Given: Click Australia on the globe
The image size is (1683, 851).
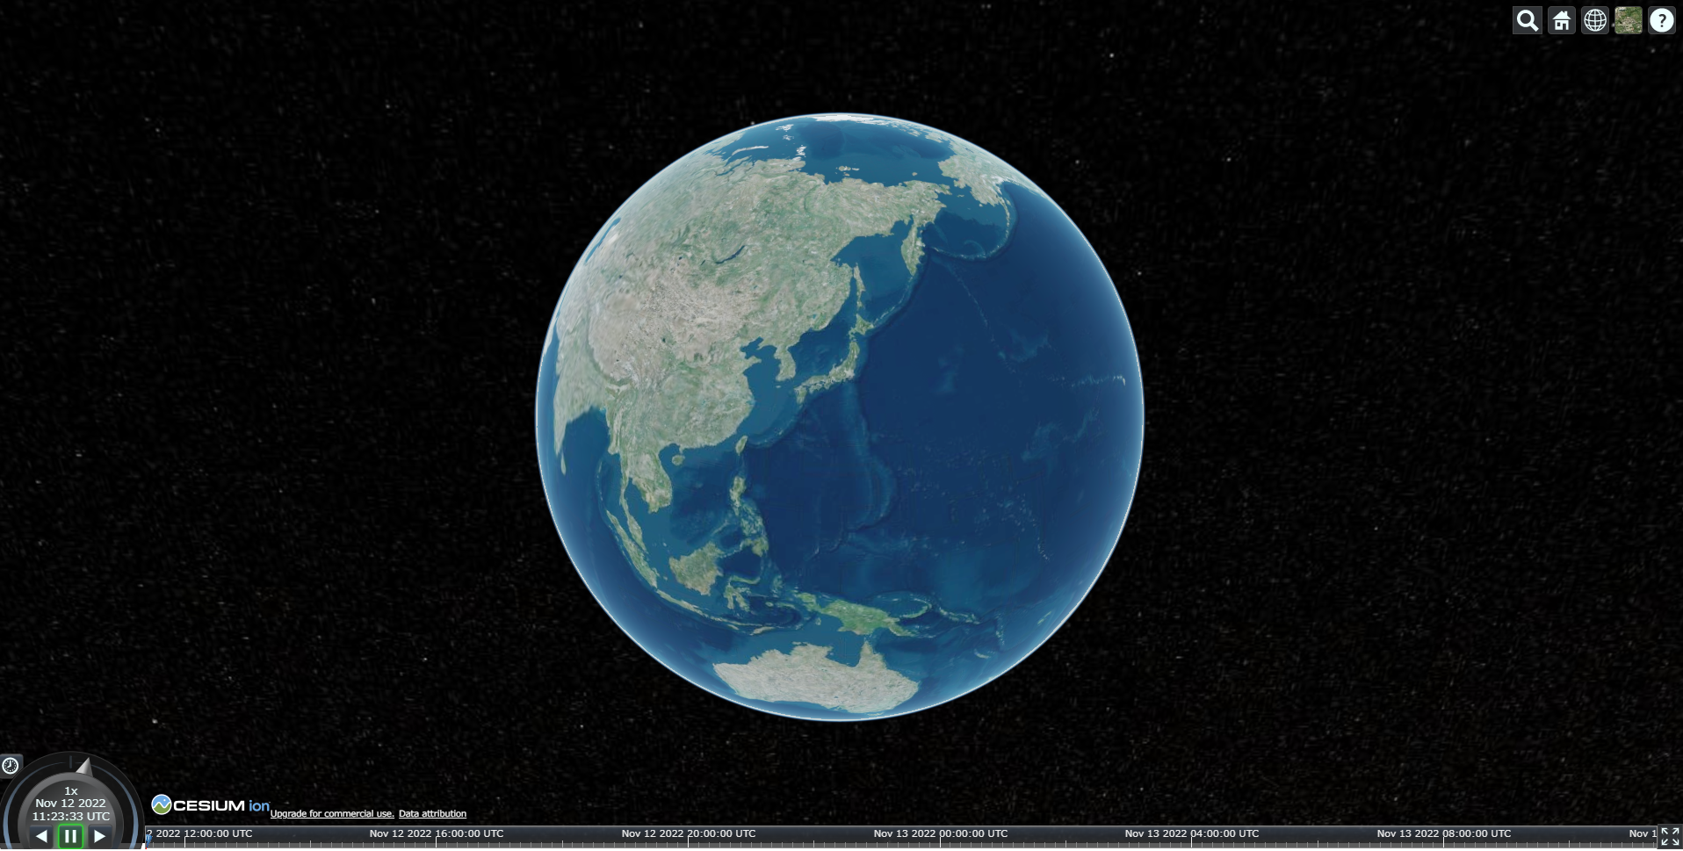Looking at the screenshot, I should tap(817, 678).
